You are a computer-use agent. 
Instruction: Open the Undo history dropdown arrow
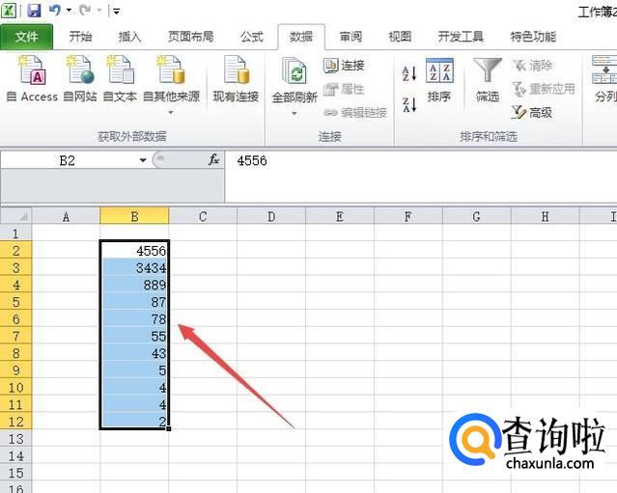pyautogui.click(x=69, y=11)
